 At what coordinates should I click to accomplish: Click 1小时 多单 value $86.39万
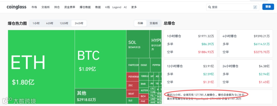pyautogui.click(x=207, y=44)
